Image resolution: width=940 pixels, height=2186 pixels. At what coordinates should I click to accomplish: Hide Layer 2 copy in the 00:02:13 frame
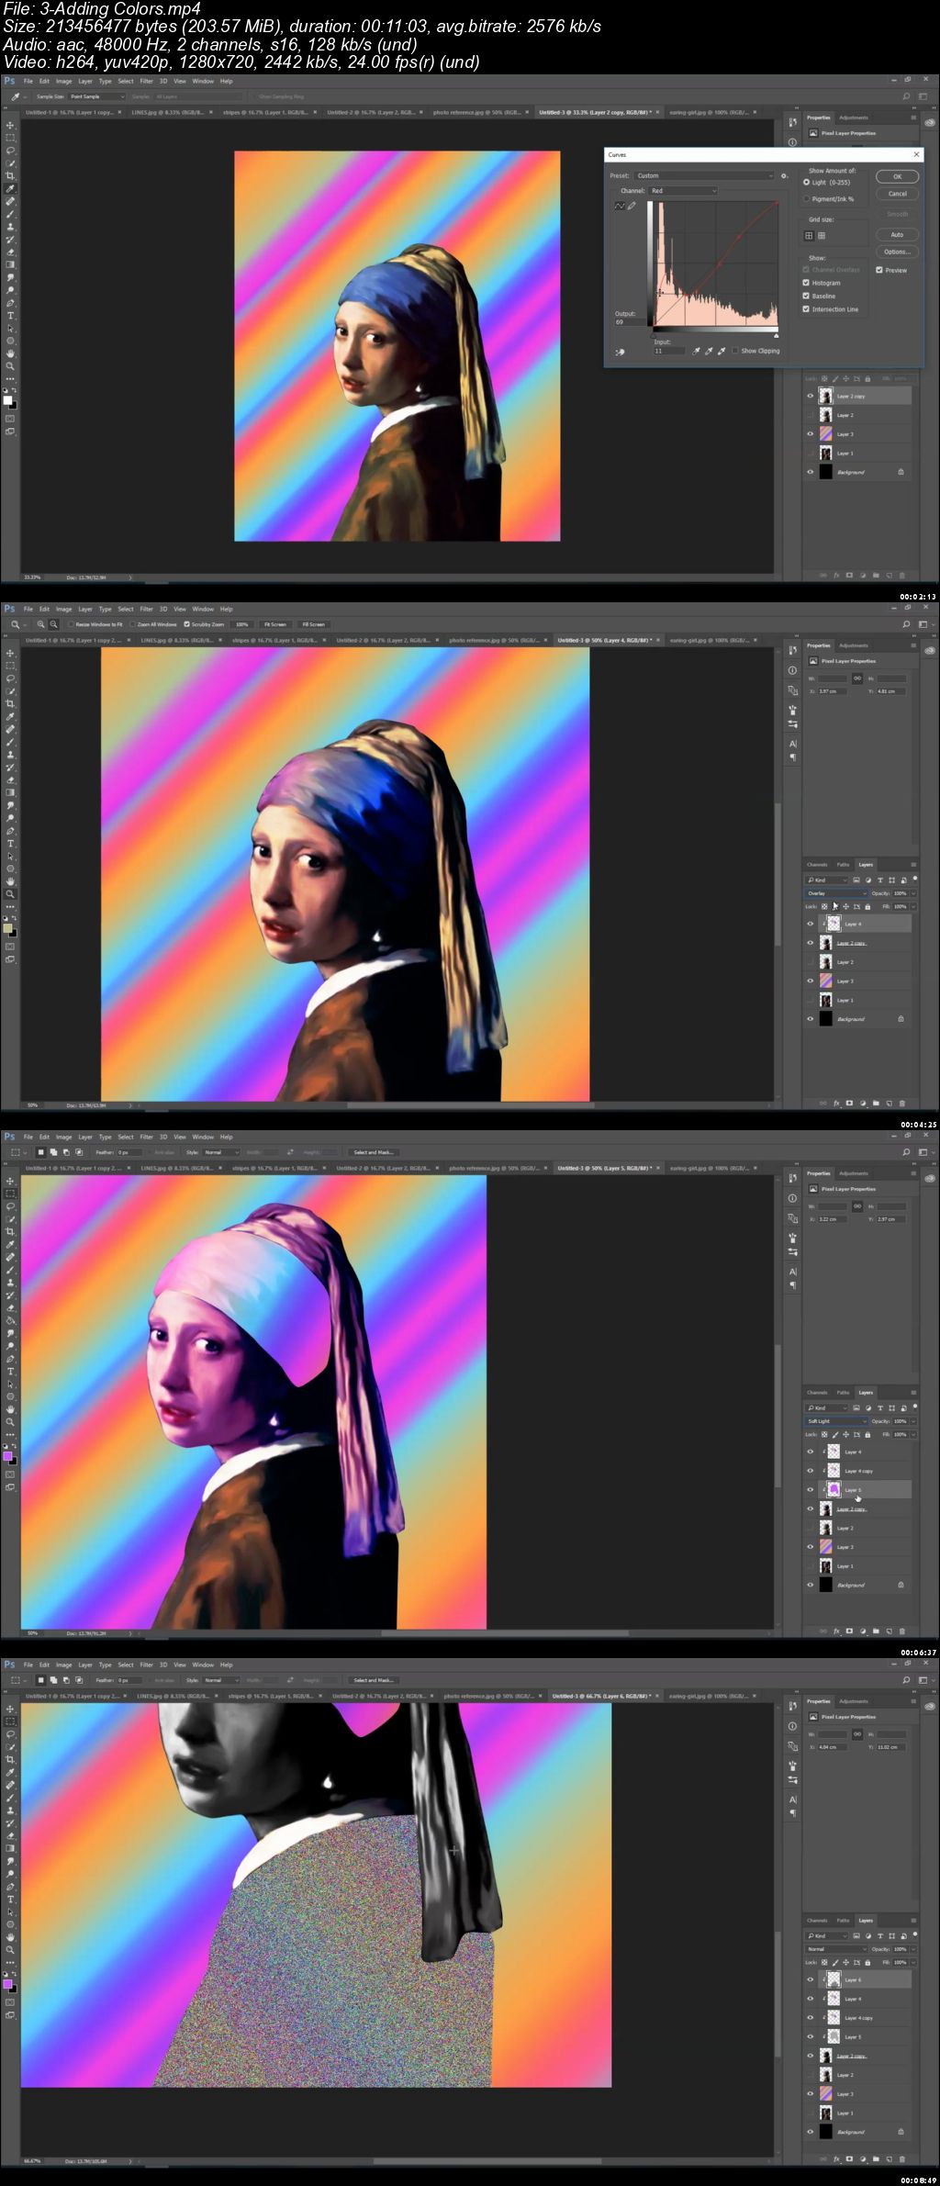click(810, 397)
